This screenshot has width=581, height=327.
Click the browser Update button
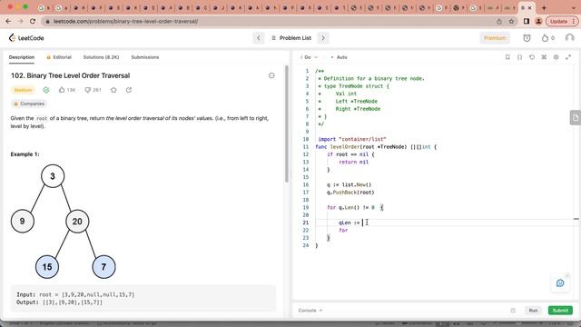pos(562,22)
